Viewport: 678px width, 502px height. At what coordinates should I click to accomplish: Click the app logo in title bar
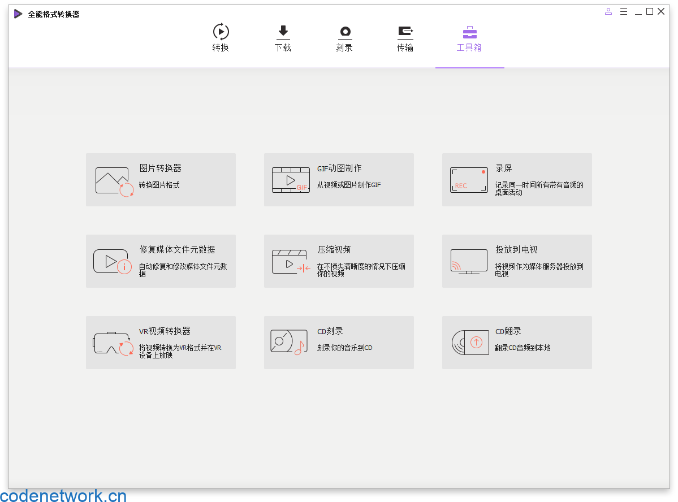16,13
